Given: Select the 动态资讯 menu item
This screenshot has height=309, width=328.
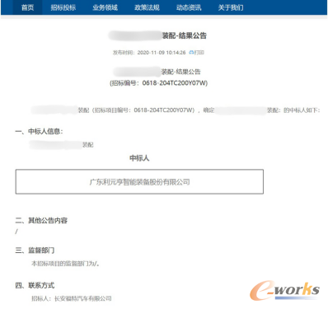Looking at the screenshot, I should (x=189, y=7).
